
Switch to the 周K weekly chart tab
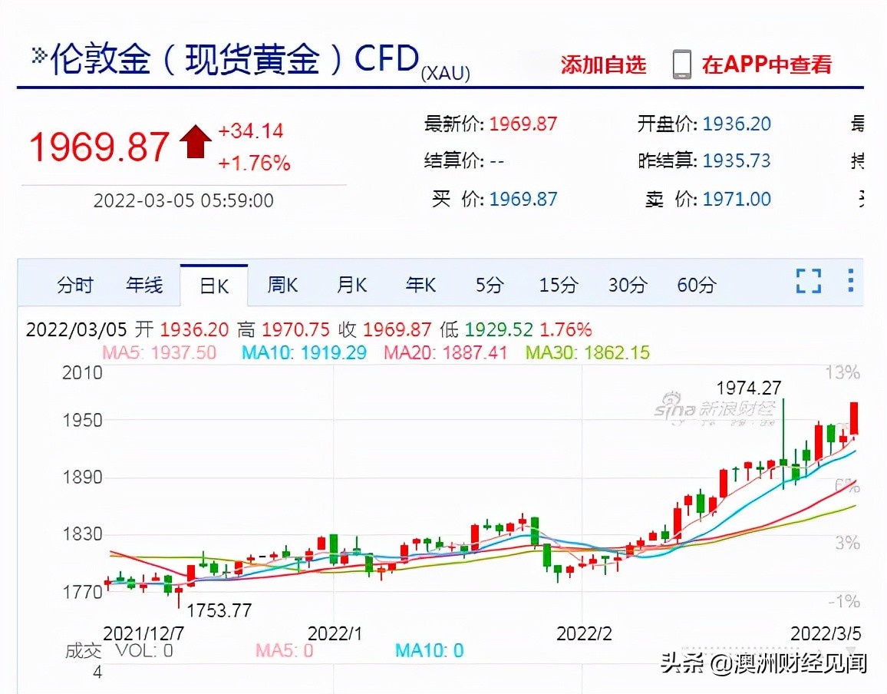coord(282,285)
